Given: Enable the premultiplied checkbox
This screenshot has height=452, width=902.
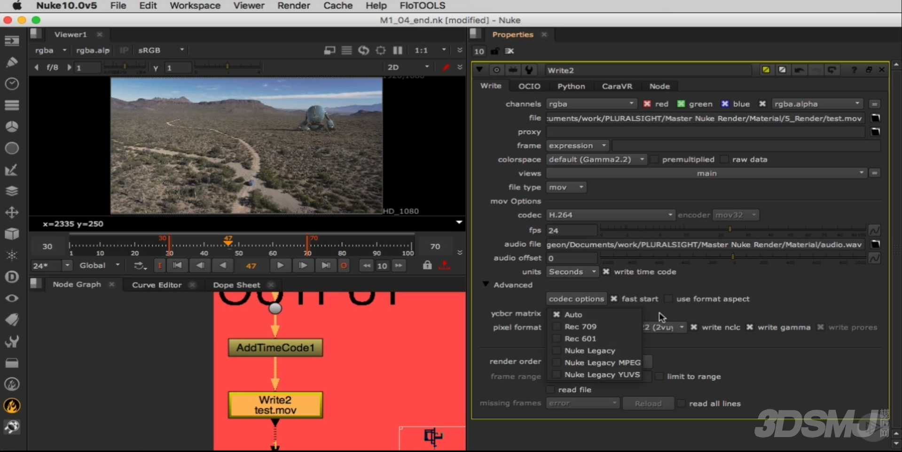Looking at the screenshot, I should pyautogui.click(x=654, y=160).
